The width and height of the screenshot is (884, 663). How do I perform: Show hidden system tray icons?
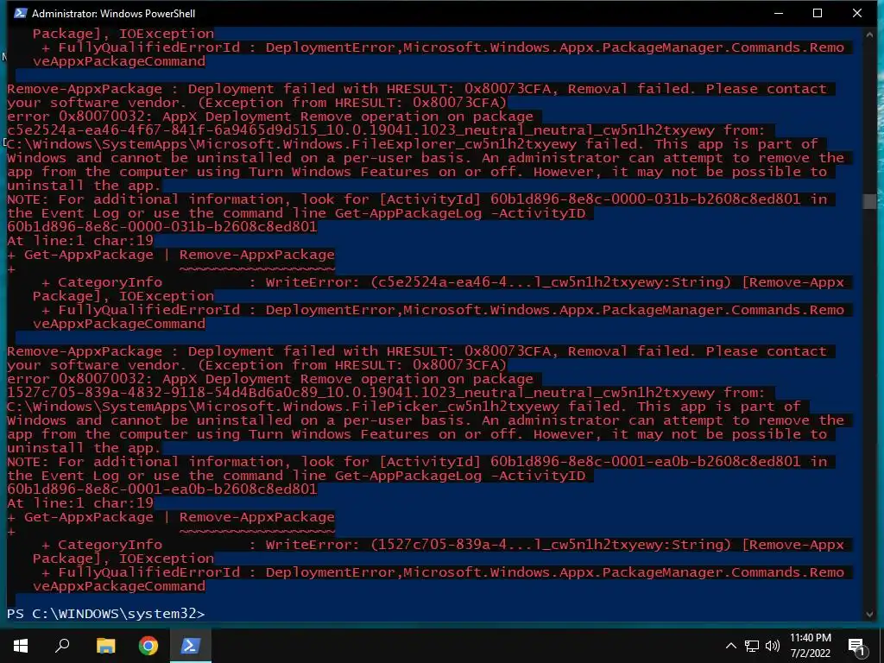pos(730,646)
